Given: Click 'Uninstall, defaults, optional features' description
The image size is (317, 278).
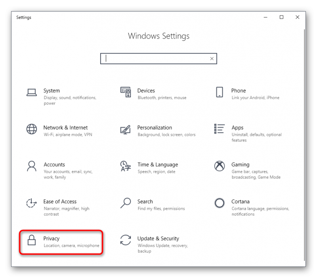Looking at the screenshot, I should point(256,137).
